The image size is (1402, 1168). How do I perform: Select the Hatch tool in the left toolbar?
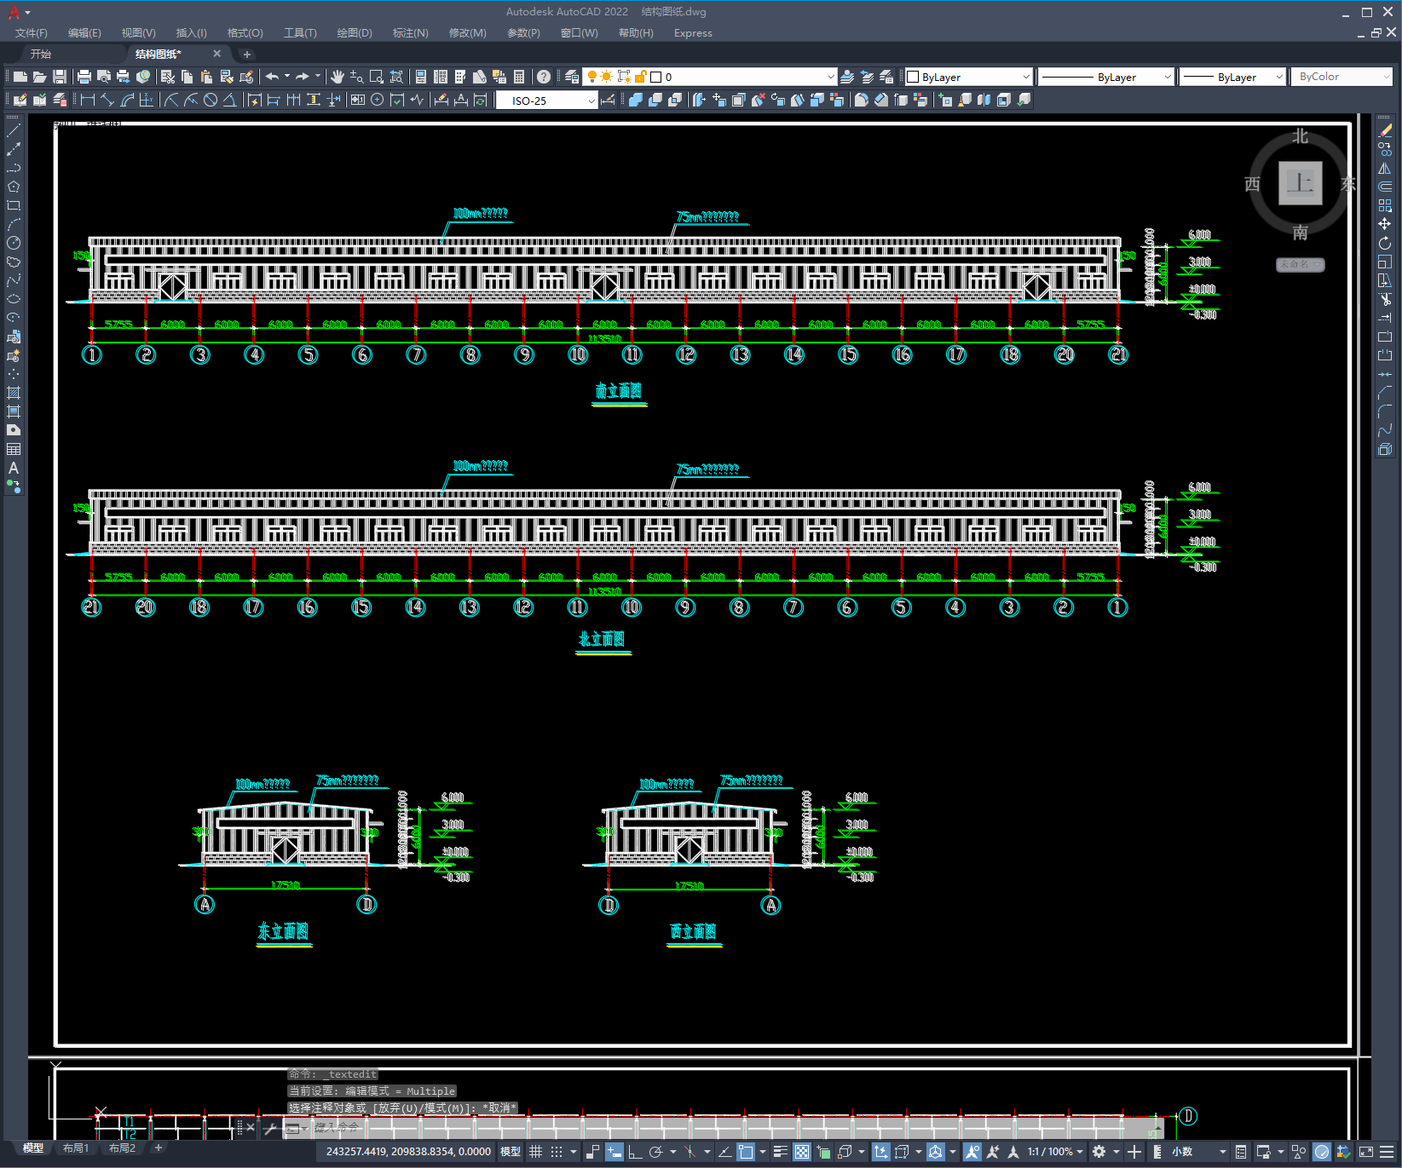14,393
